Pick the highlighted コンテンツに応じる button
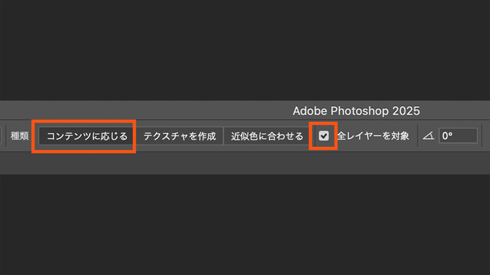Screen dimensions: 490x275 [x=87, y=136]
